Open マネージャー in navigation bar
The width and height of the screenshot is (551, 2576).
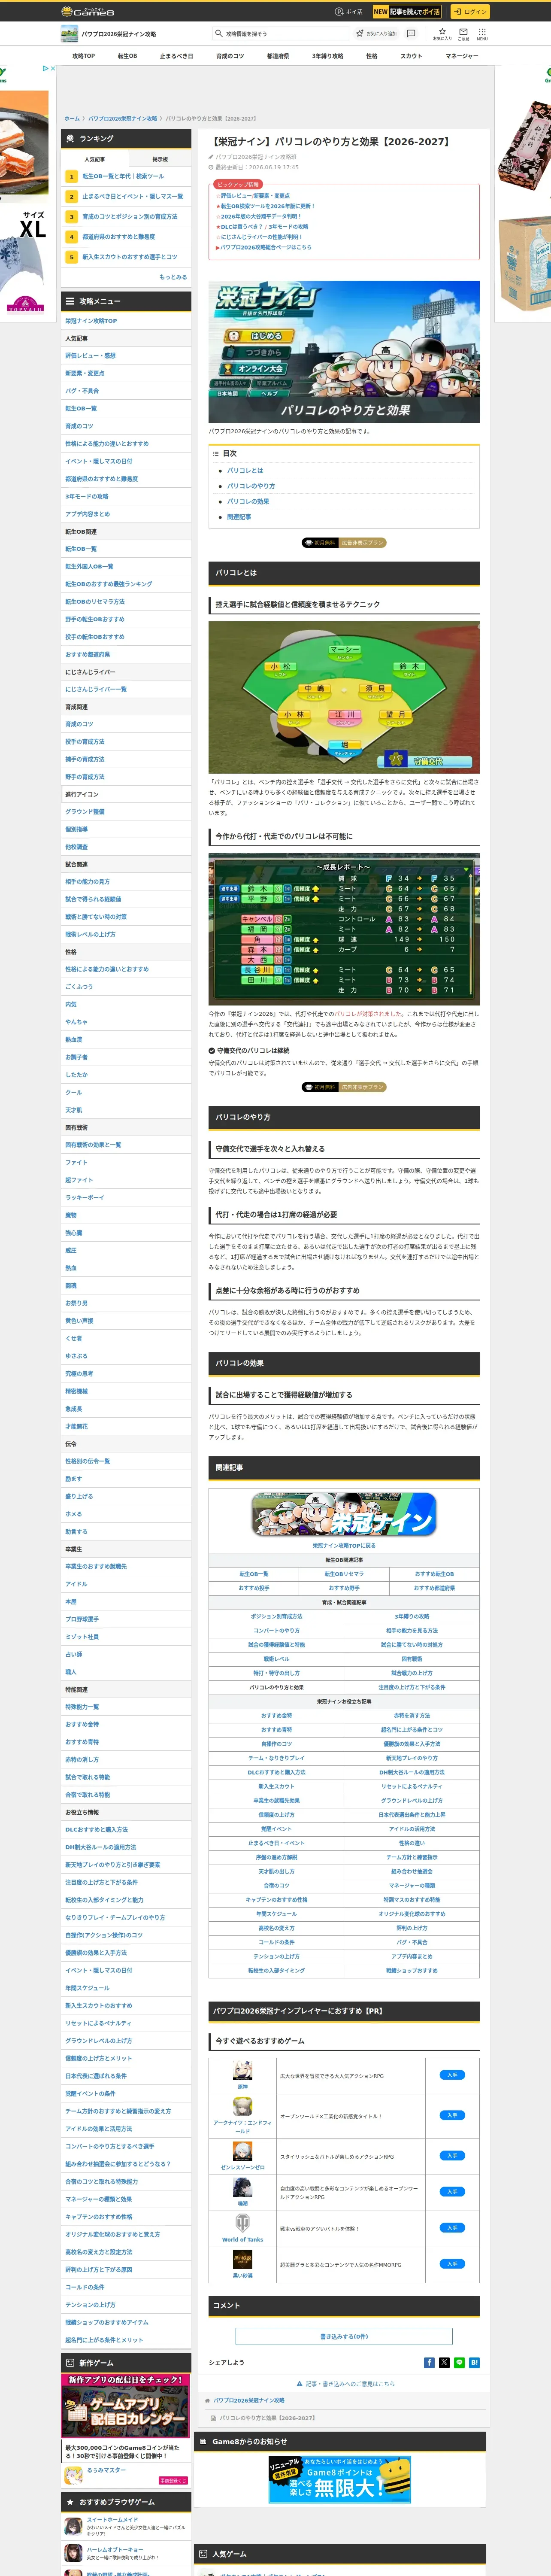coord(462,56)
